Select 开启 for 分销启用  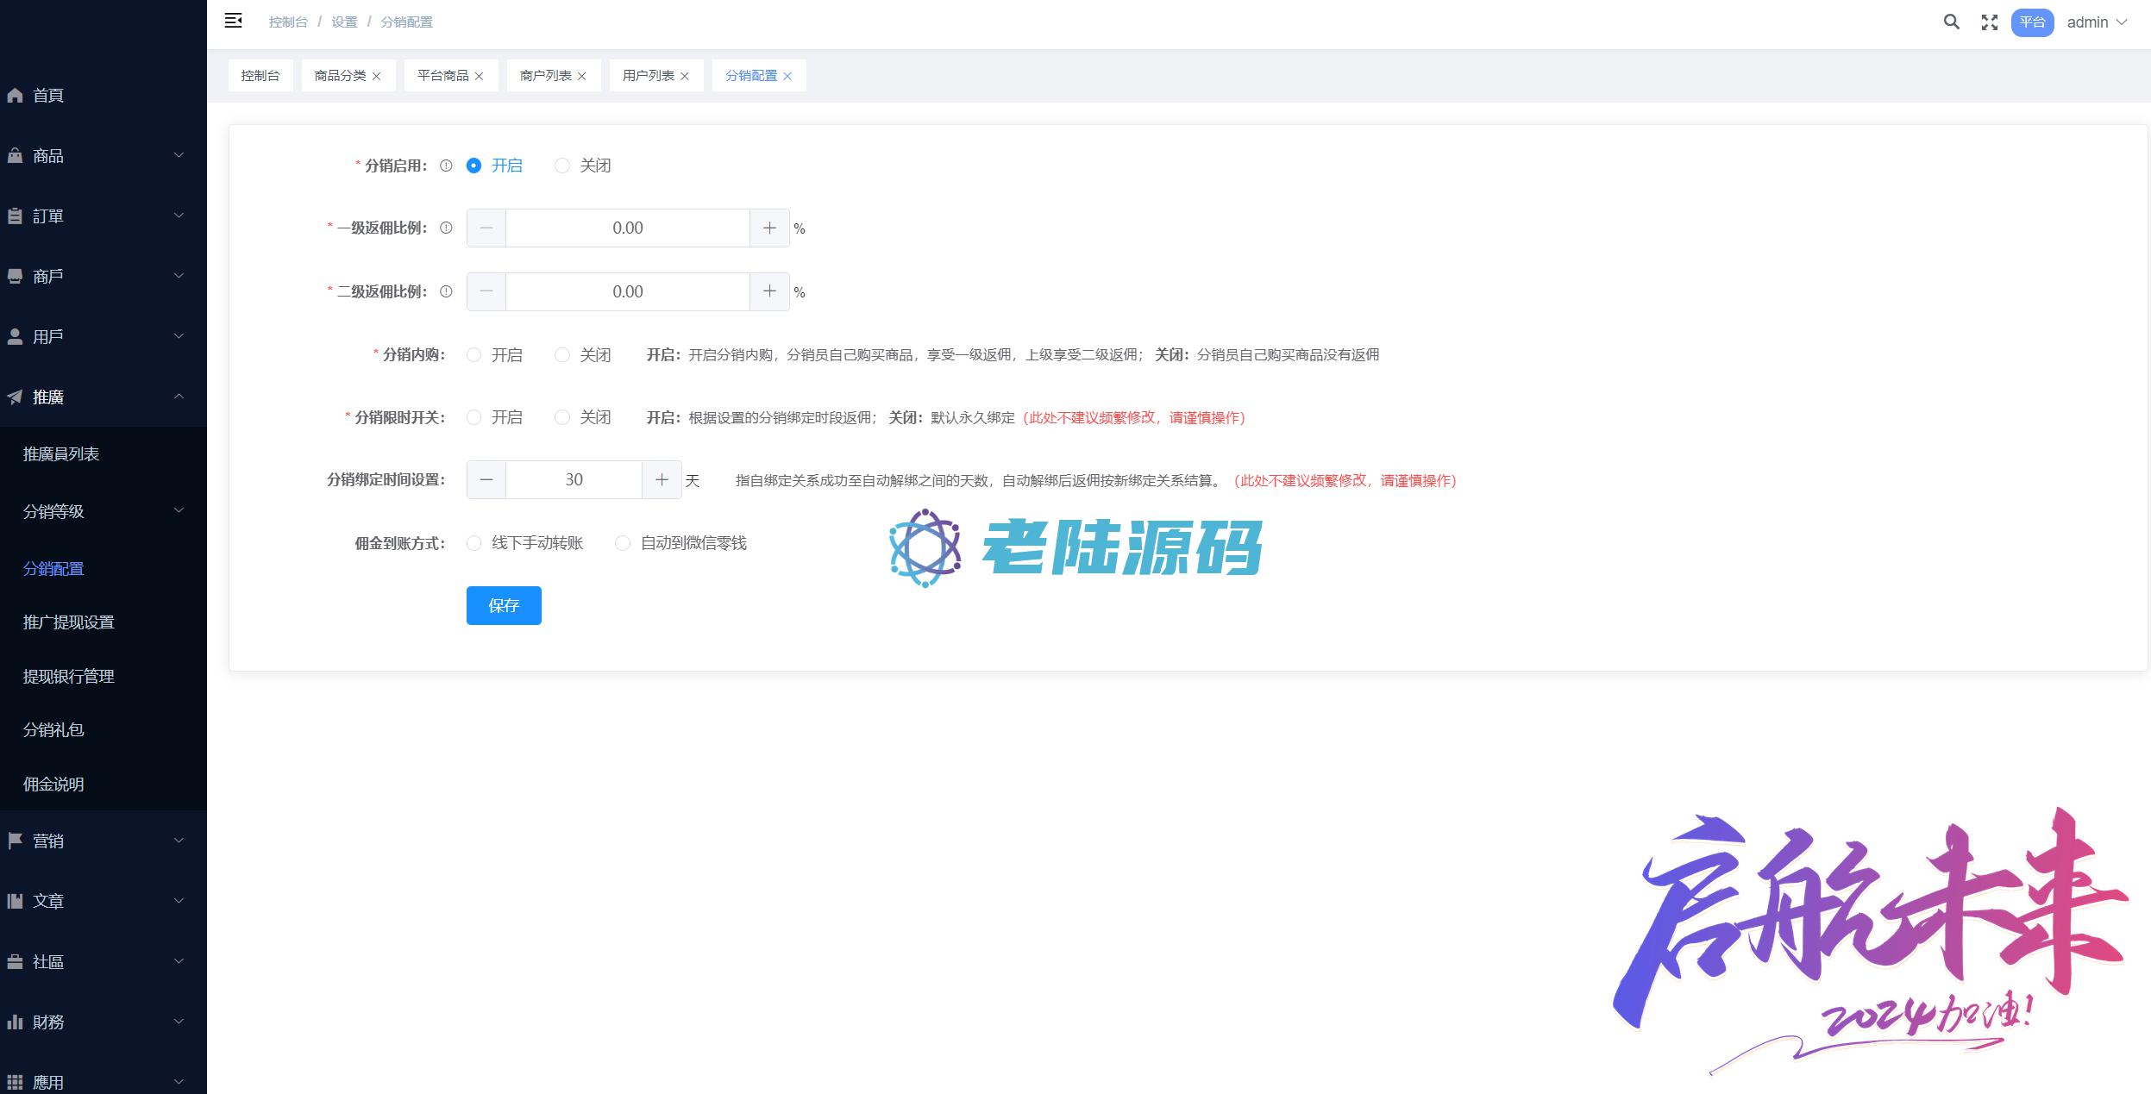click(x=473, y=166)
